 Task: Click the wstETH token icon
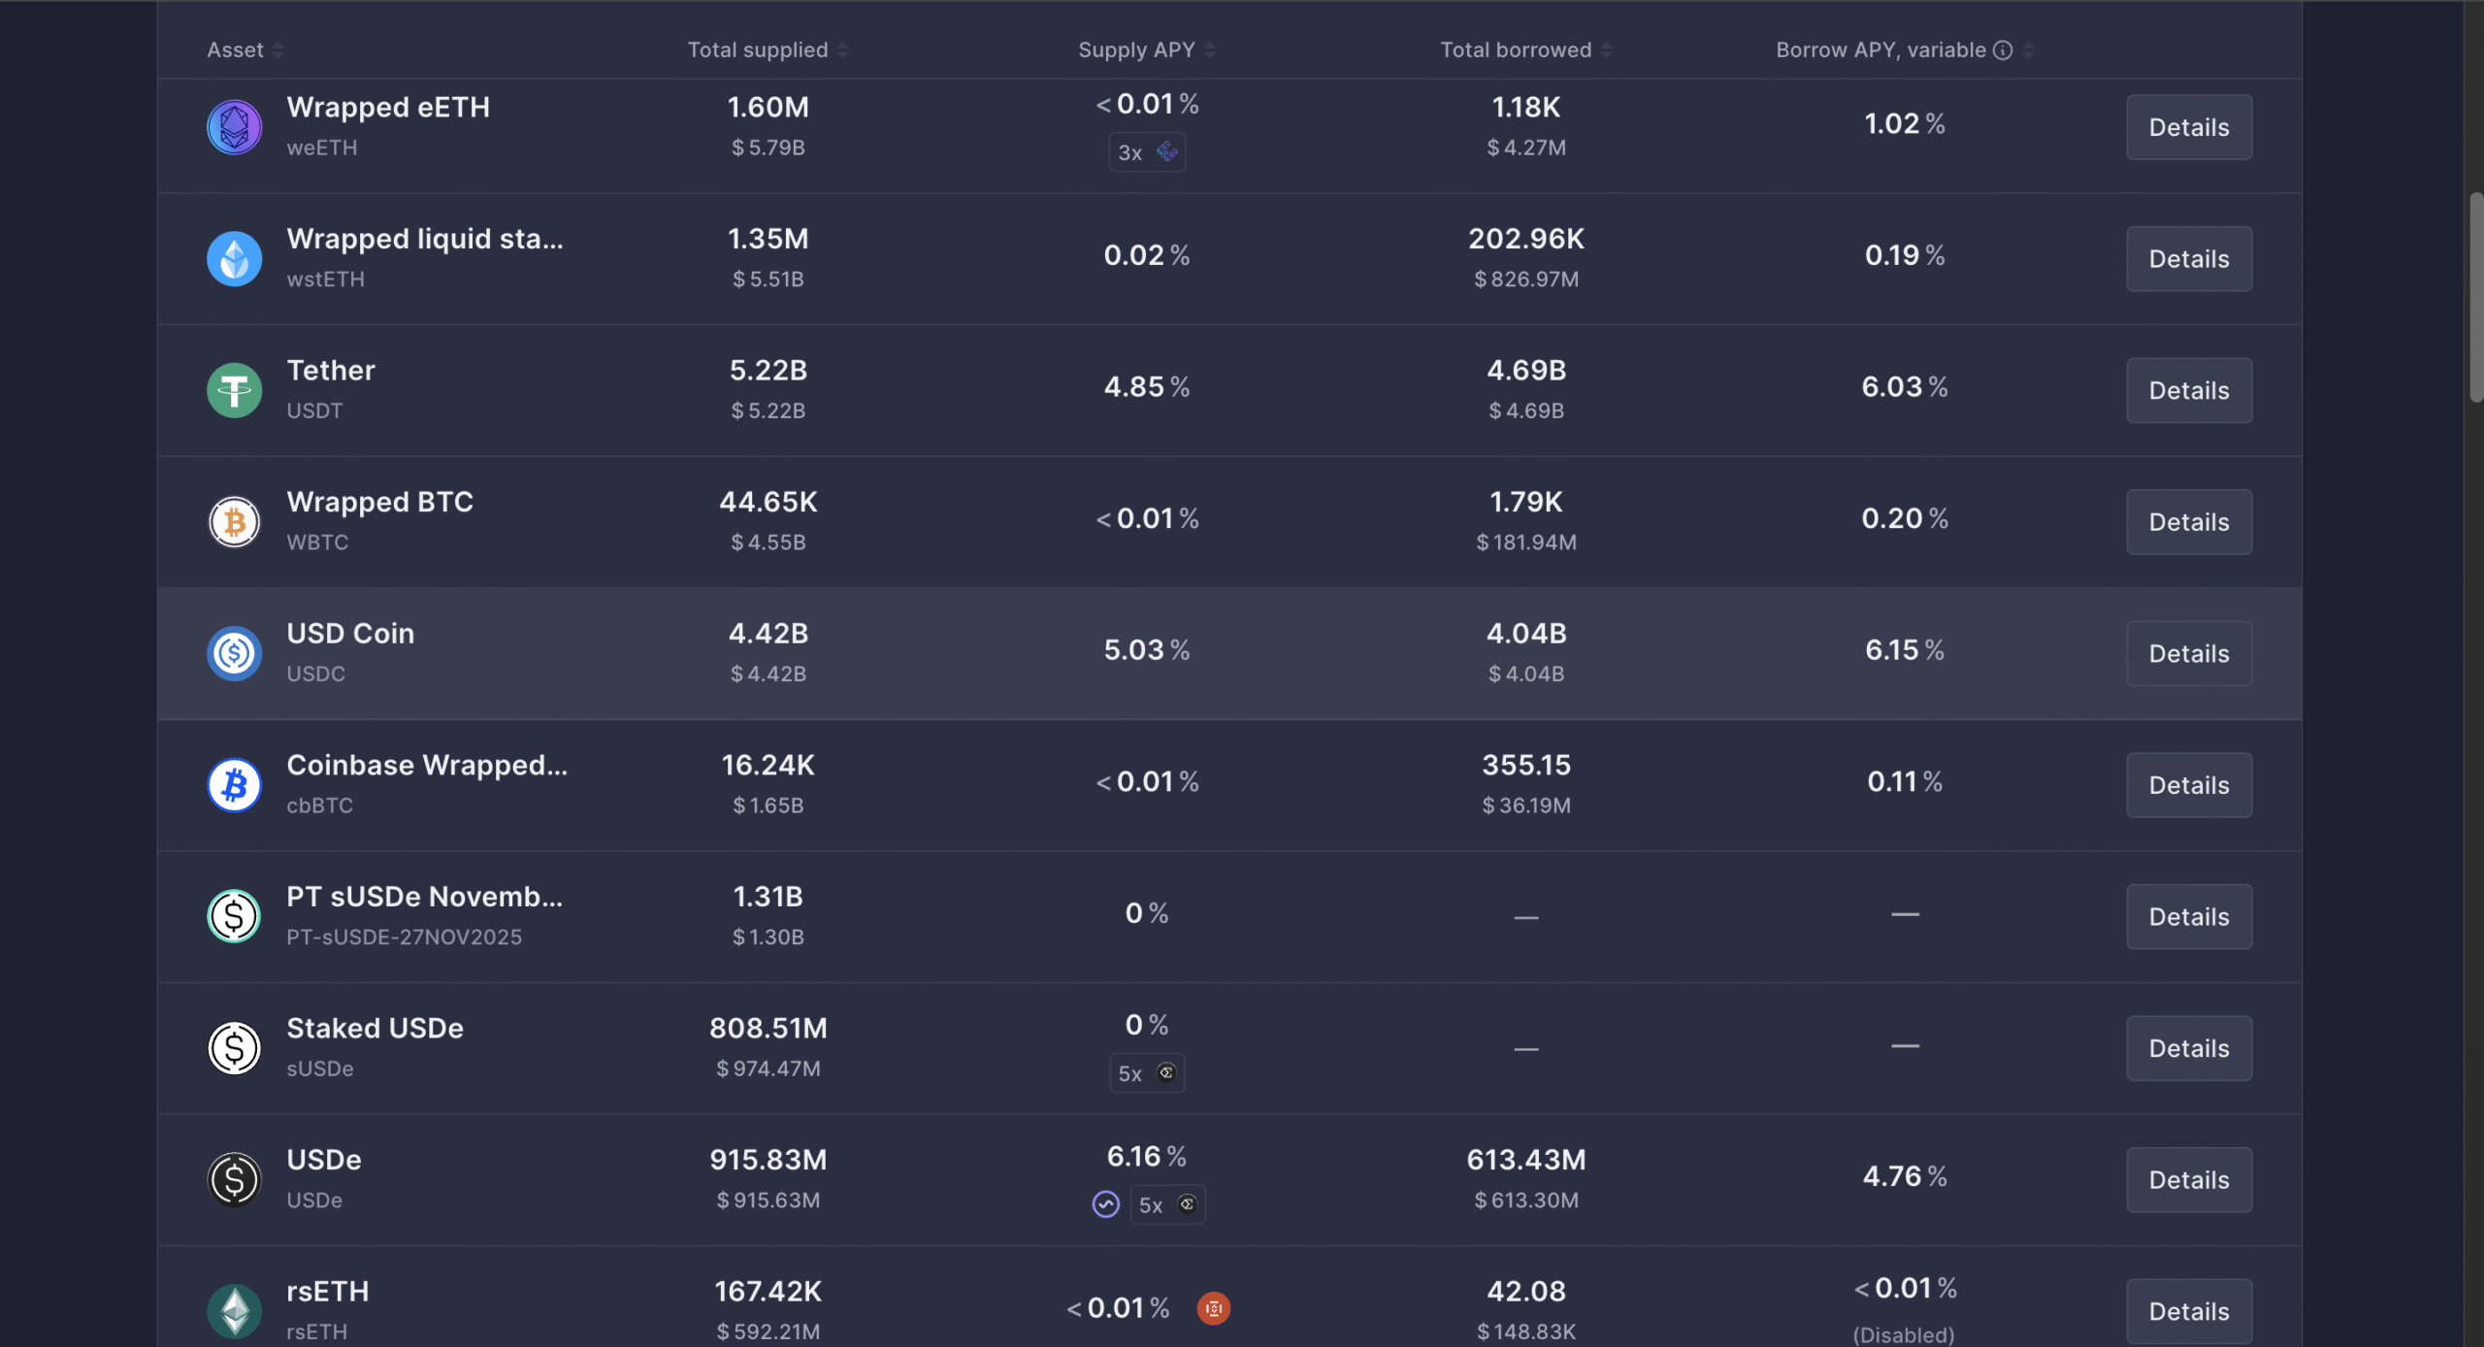coord(234,259)
